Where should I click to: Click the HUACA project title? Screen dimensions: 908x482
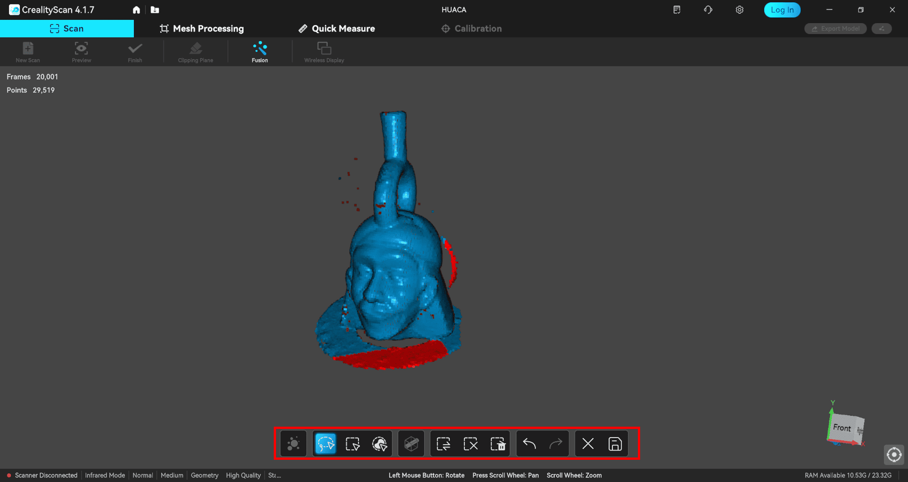point(454,10)
